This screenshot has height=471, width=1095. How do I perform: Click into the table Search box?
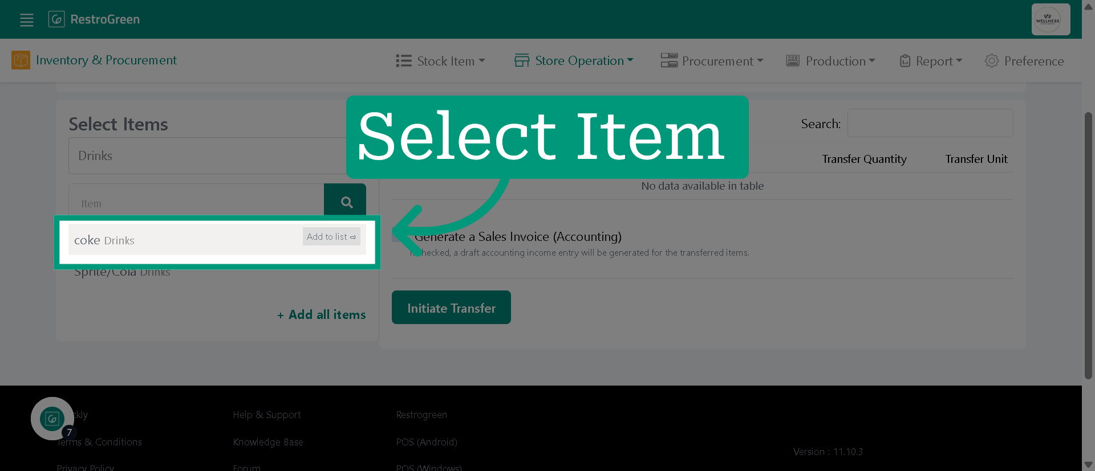930,123
